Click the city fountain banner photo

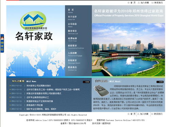pyautogui.click(x=129, y=50)
